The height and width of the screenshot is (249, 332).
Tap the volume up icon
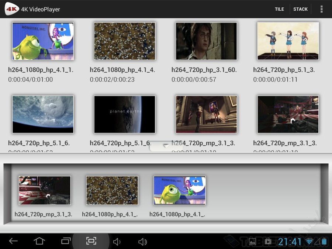142,242
